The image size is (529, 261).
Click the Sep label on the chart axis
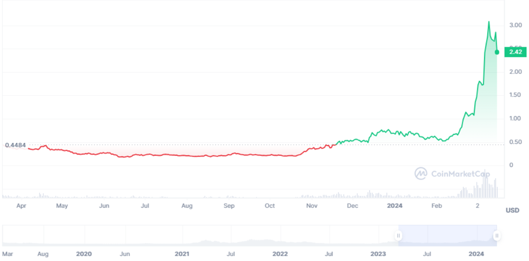229,206
